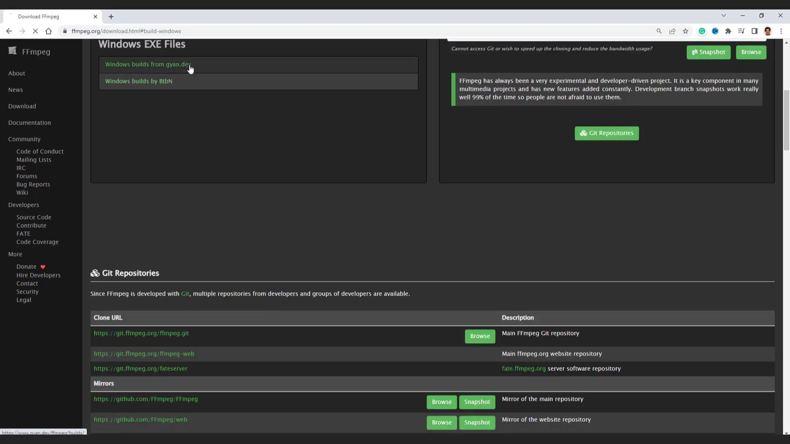
Task: Click the git Snapshot button
Action: pos(708,52)
